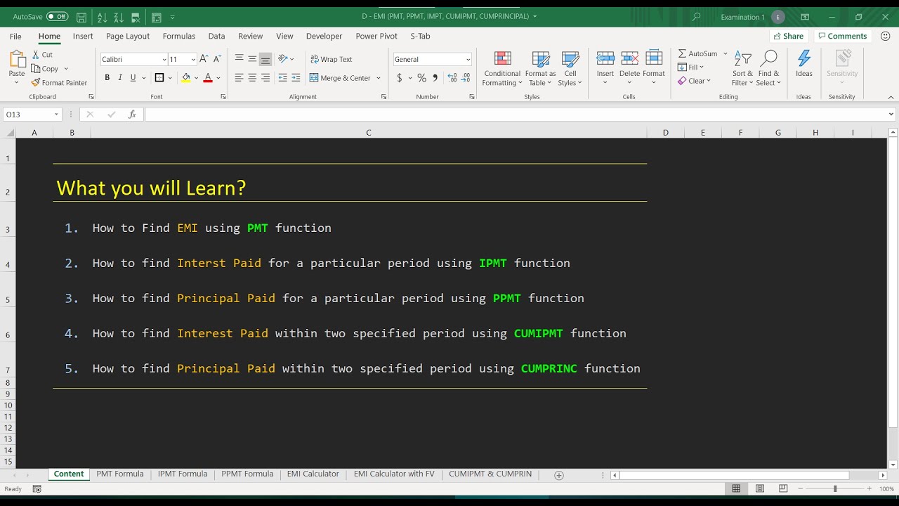
Task: Click the Share button
Action: coord(788,36)
